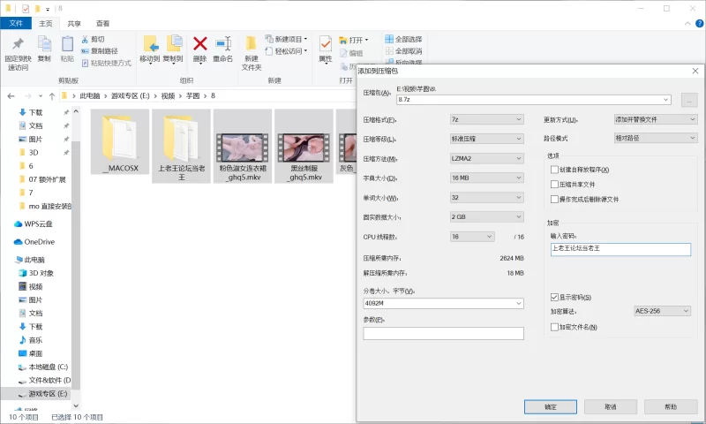
Task: Open the archive name 8.7z combo box
Action: [x=534, y=100]
